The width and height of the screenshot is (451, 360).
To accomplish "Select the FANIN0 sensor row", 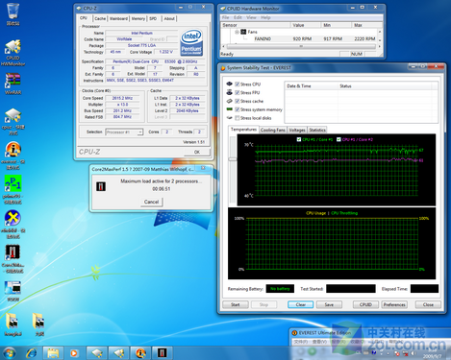I will click(x=300, y=38).
